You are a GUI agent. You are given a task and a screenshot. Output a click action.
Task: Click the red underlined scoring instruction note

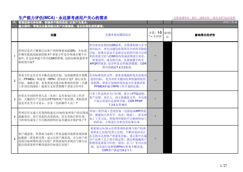click(x=204, y=17)
